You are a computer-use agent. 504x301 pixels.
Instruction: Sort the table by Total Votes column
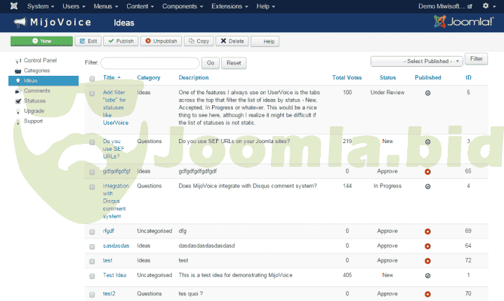[347, 77]
